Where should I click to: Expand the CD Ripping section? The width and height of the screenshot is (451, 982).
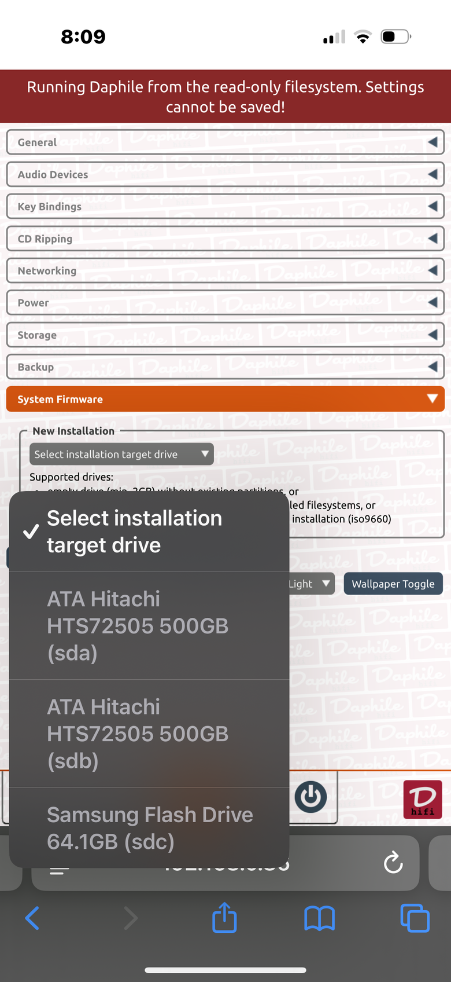click(x=225, y=239)
